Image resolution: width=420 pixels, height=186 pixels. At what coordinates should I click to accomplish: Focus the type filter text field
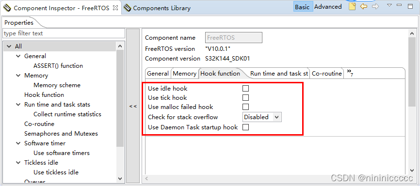pos(64,33)
